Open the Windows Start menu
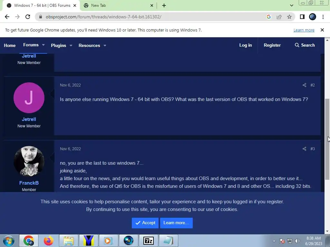 (x=9, y=241)
